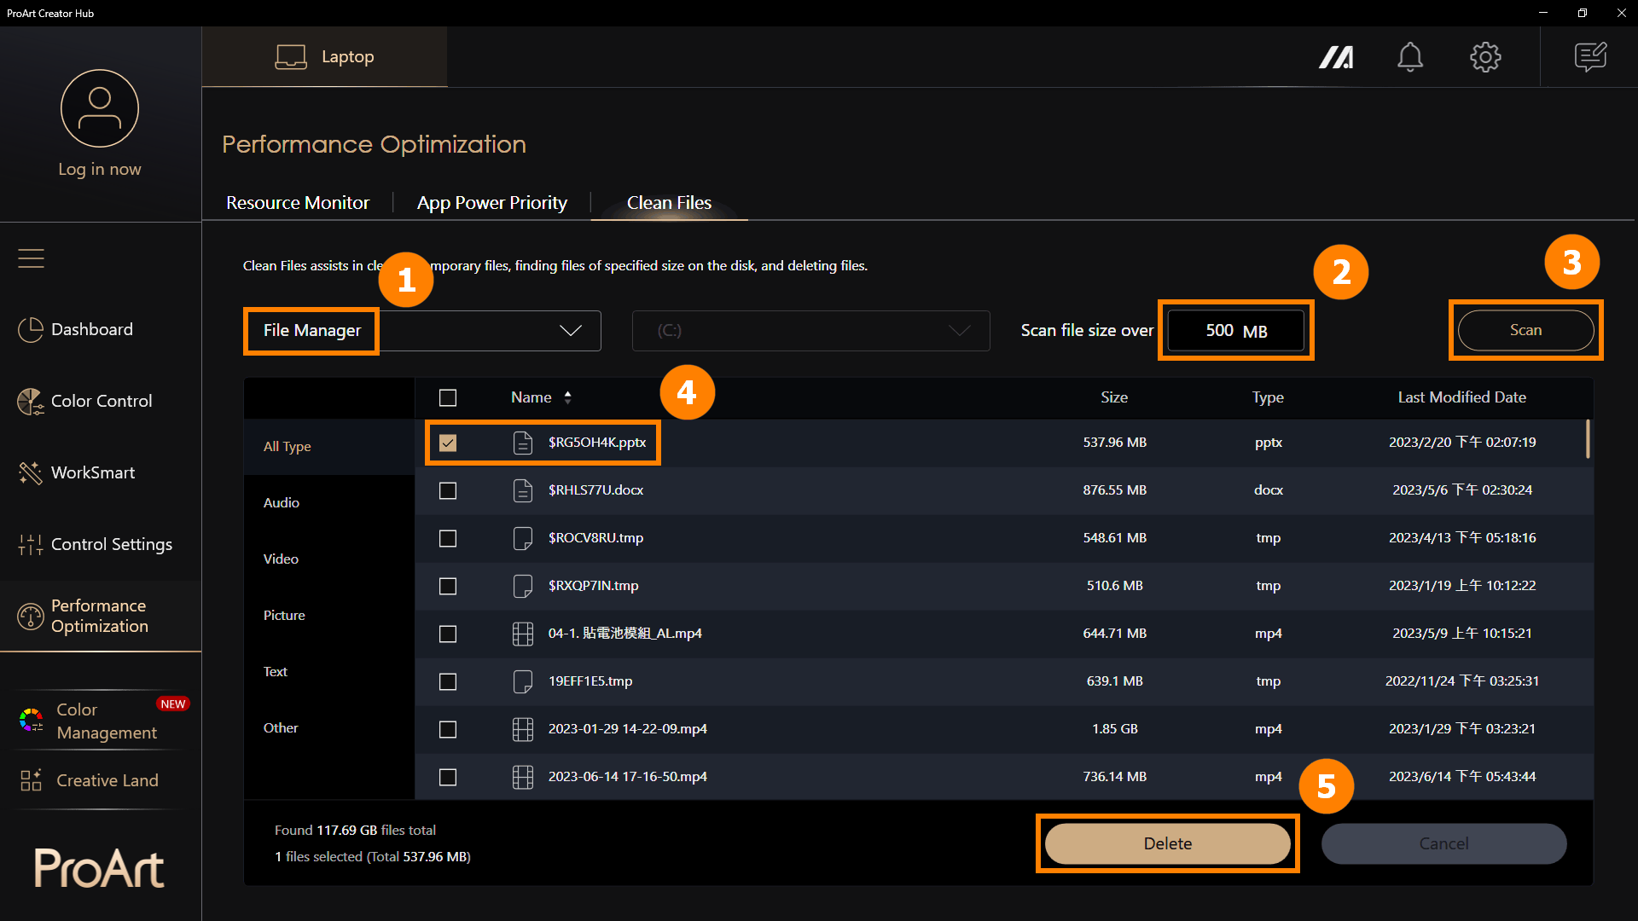Click Log in now link

coord(100,169)
